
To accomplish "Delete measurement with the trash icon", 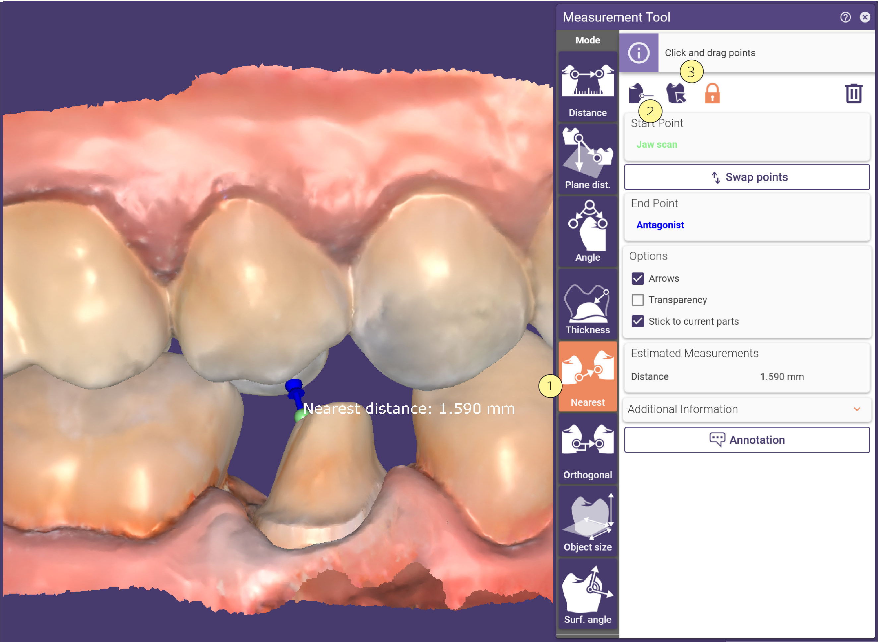I will (x=853, y=93).
